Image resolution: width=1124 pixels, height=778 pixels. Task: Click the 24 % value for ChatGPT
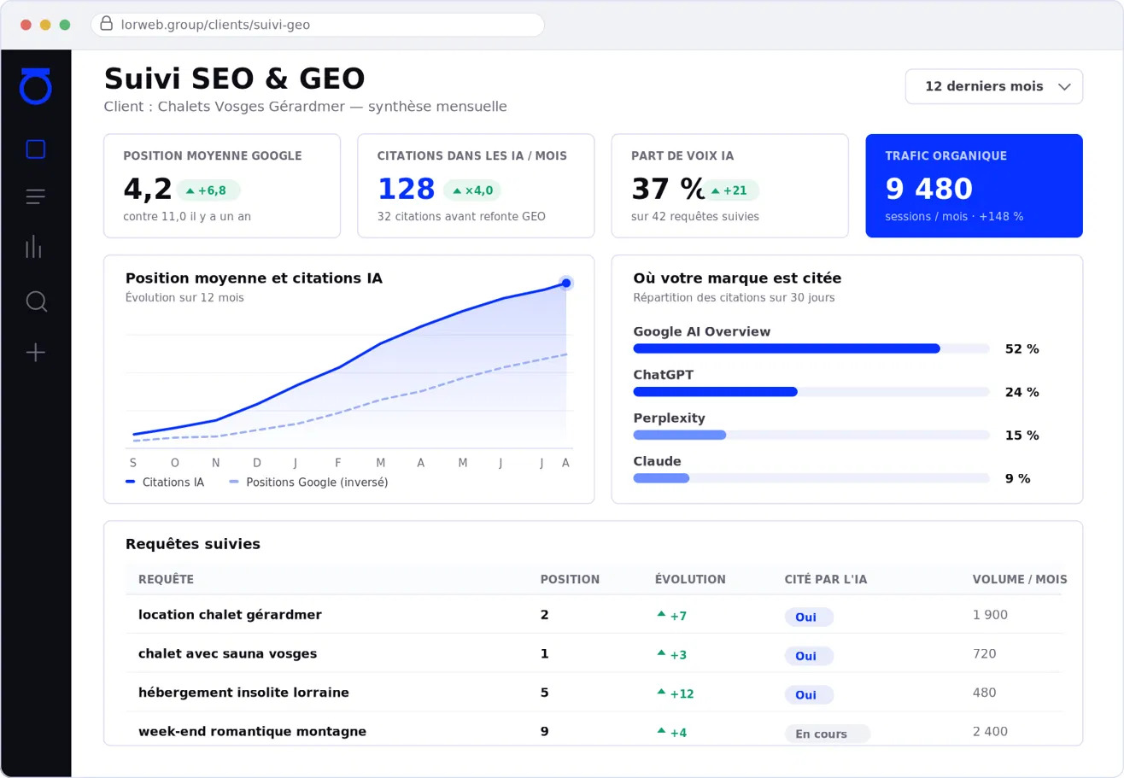point(1022,392)
